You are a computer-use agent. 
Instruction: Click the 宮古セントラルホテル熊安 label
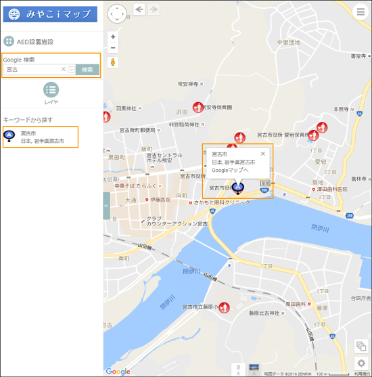tap(164, 158)
